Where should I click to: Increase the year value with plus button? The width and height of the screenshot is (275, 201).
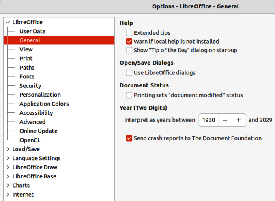[x=238, y=120]
